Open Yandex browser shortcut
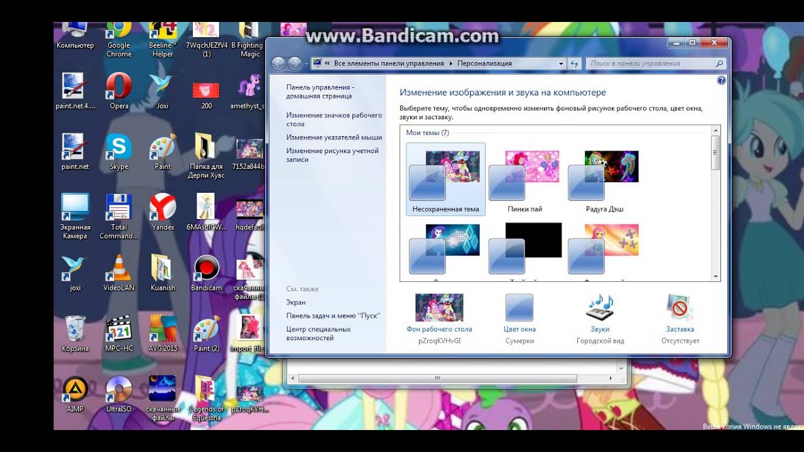Viewport: 804px width, 452px height. [163, 212]
